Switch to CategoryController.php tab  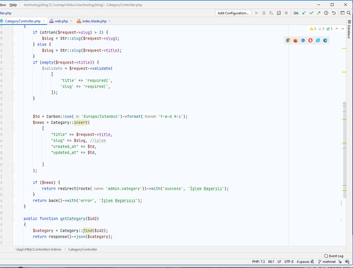(x=23, y=21)
